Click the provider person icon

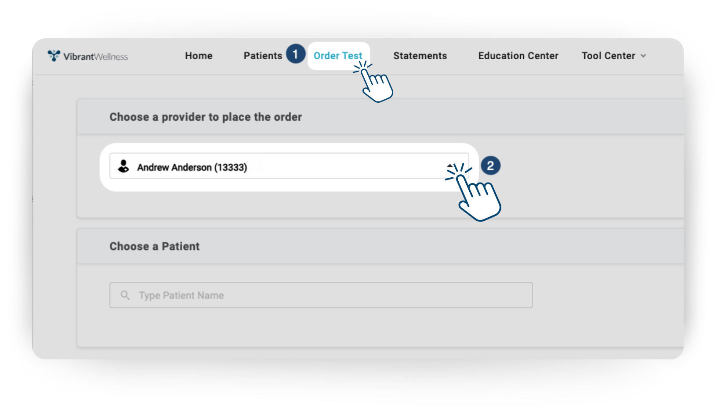[123, 166]
